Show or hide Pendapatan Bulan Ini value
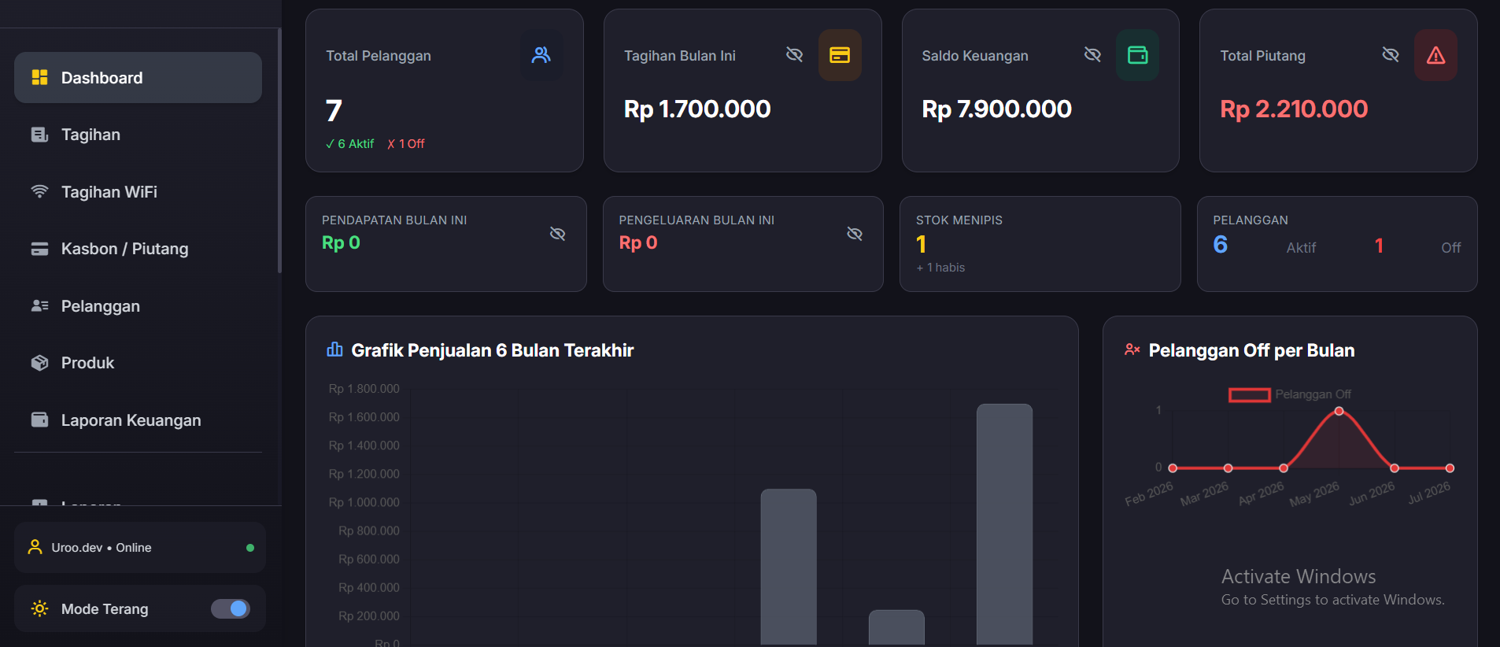Screen dimensions: 1500x647 coord(558,234)
